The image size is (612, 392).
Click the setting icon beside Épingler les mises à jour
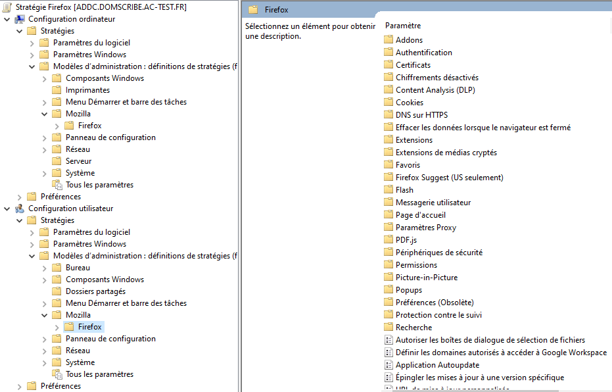pyautogui.click(x=388, y=378)
